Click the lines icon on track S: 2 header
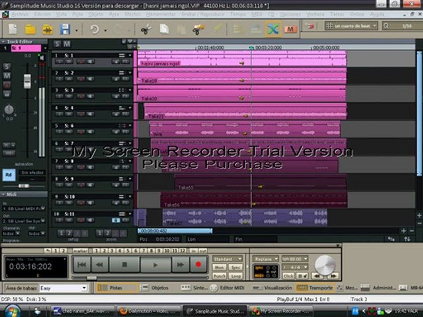 (x=122, y=73)
